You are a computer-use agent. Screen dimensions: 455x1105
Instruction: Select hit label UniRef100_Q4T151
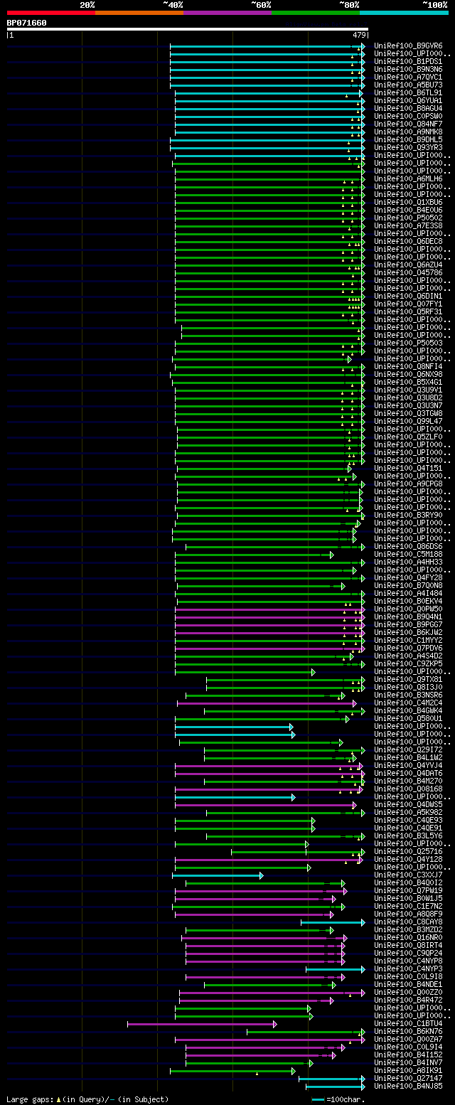408,468
